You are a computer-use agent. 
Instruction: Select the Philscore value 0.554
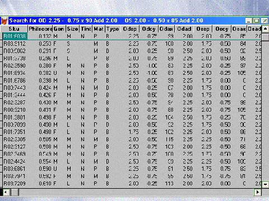[45, 161]
